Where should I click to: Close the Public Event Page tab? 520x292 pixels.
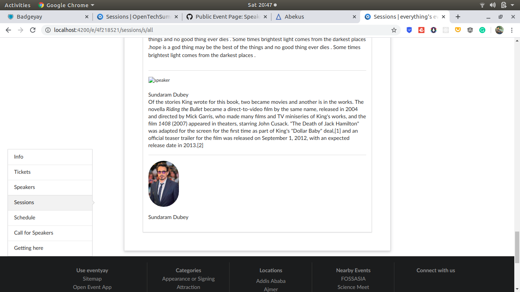[x=265, y=17]
